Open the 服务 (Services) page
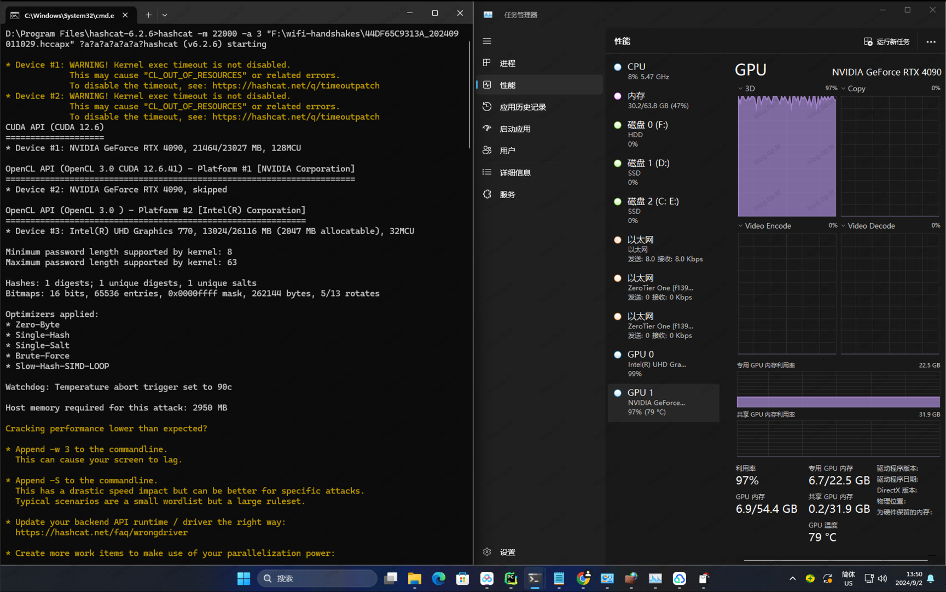This screenshot has height=592, width=946. [x=539, y=194]
